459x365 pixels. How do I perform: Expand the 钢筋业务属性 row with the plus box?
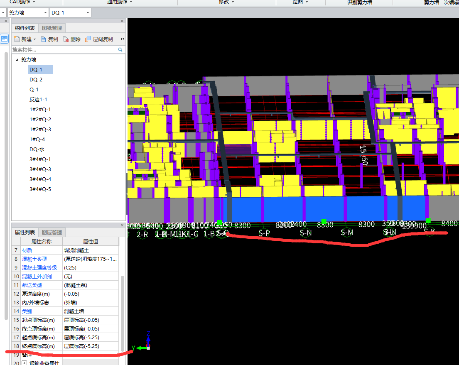tap(24, 363)
